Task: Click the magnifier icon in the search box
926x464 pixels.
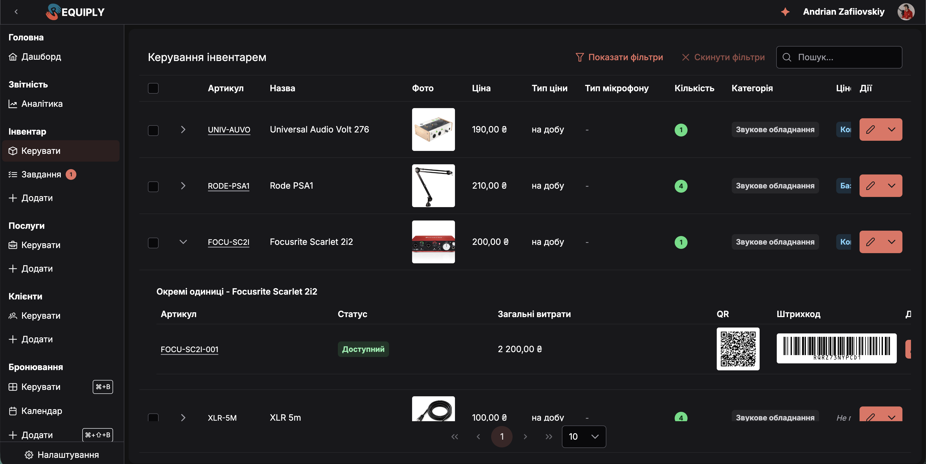Action: 786,57
